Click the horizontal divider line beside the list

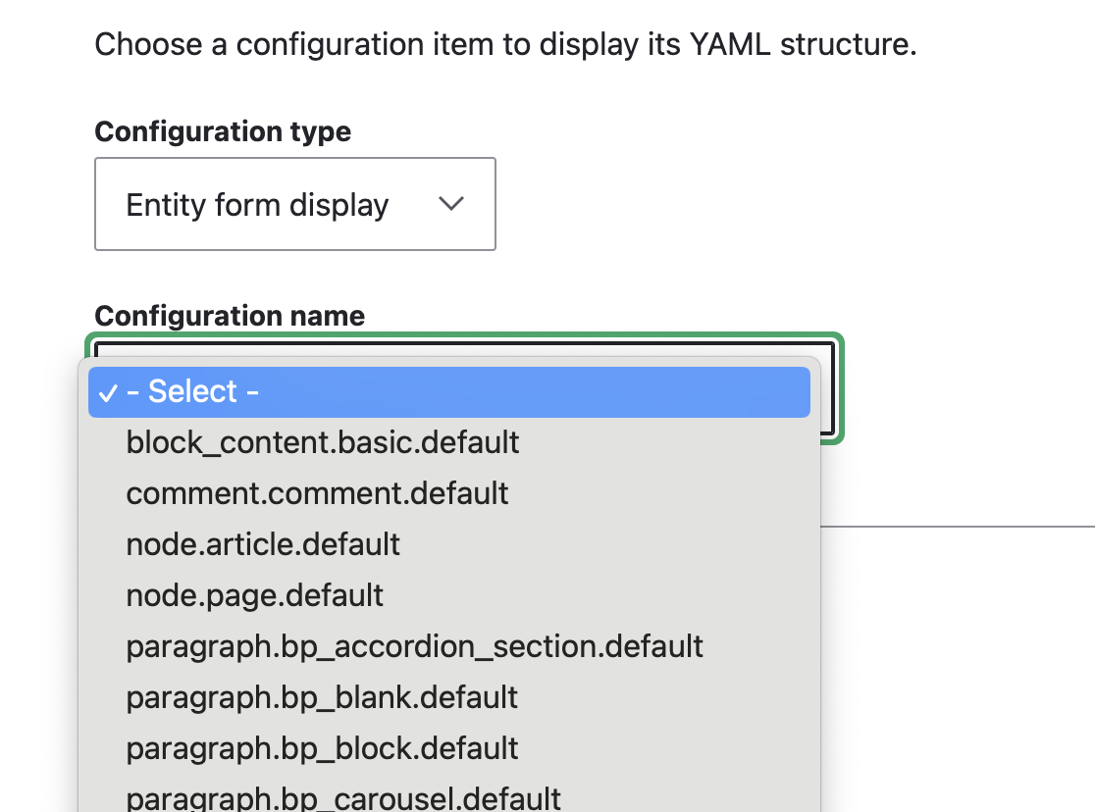click(x=957, y=526)
